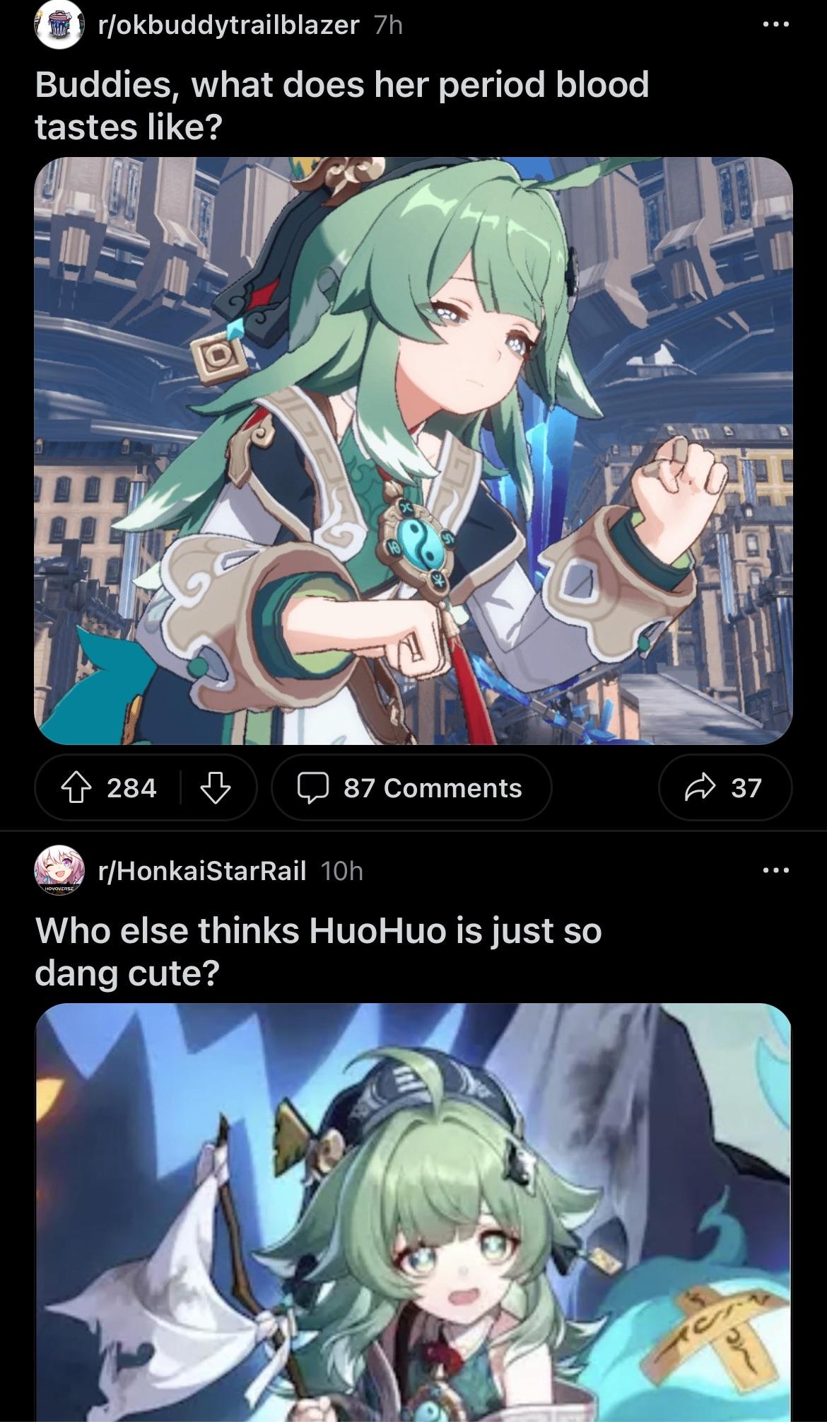This screenshot has height=1422, width=827.
Task: Open the three-dot menu on the HonkaiStarRail post
Action: 777,870
